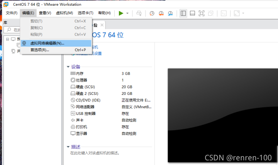Click the 硬盘 (SCSI) device row

tap(111, 87)
